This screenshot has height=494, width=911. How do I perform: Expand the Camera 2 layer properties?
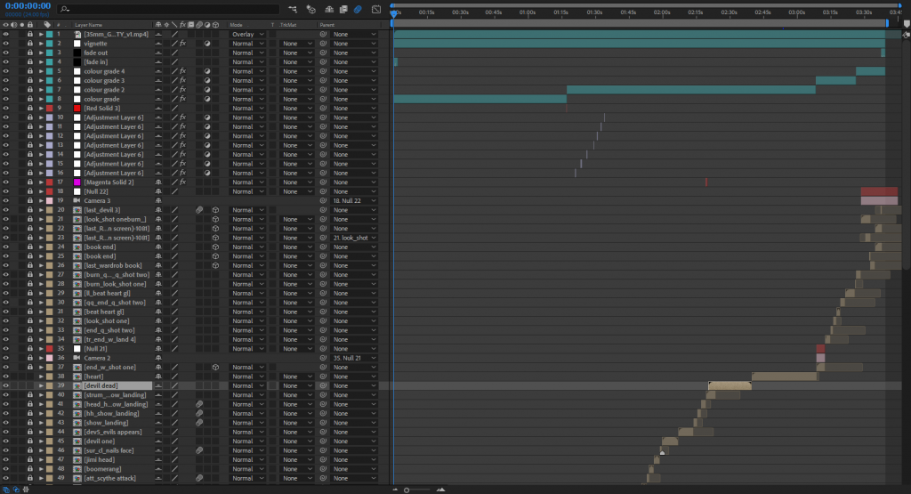click(41, 358)
